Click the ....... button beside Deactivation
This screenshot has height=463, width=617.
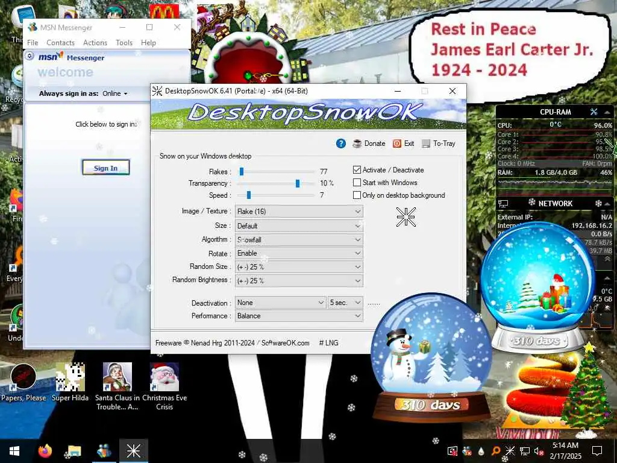pos(374,304)
